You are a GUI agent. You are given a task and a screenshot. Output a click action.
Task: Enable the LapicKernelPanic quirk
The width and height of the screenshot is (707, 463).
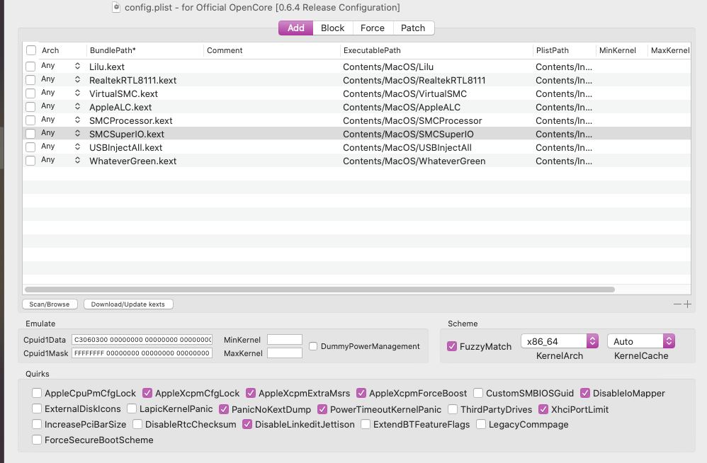click(132, 408)
